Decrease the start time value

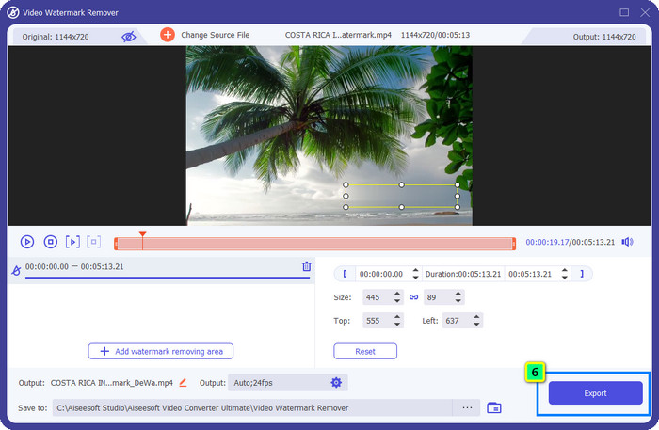pos(415,278)
